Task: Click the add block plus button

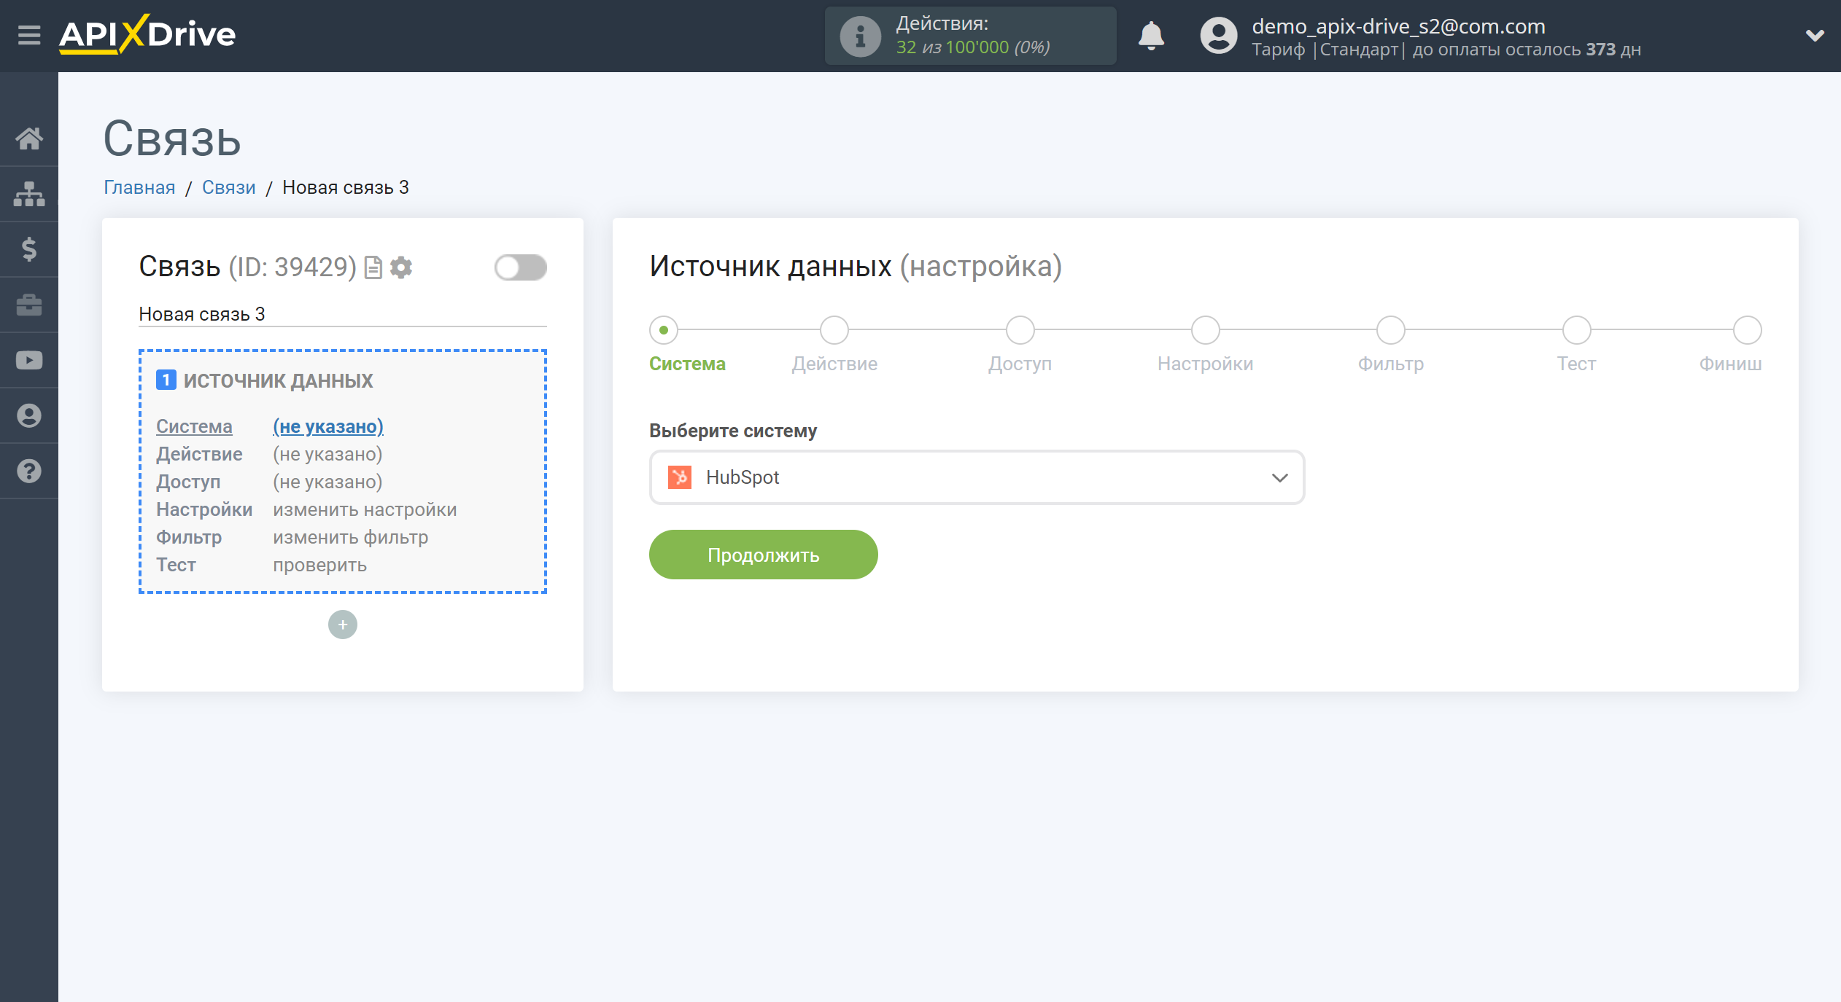Action: [344, 625]
